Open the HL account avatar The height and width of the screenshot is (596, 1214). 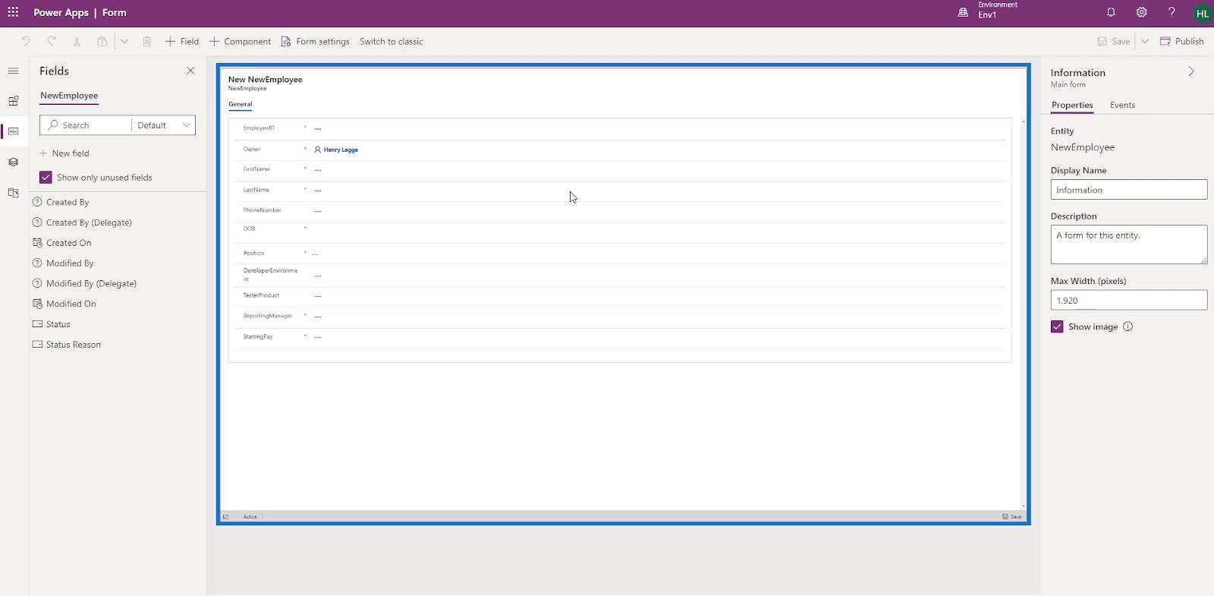click(1202, 13)
